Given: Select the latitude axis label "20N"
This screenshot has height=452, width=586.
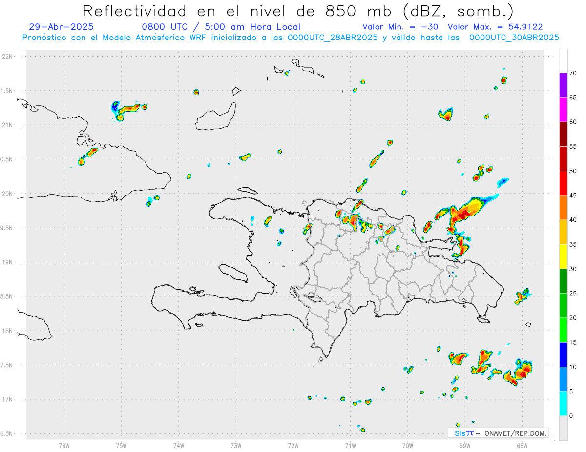Looking at the screenshot, I should click(x=8, y=194).
